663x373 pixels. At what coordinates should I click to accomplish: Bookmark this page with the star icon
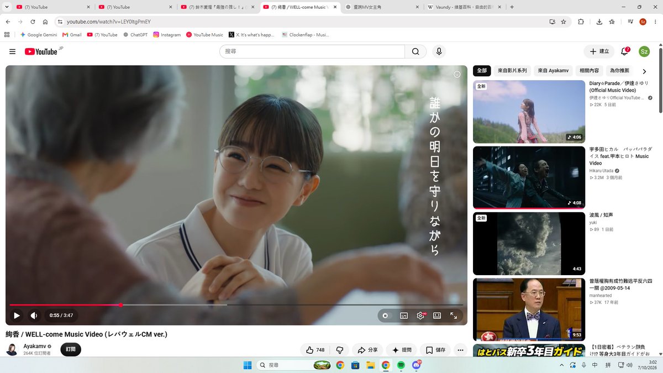564,22
